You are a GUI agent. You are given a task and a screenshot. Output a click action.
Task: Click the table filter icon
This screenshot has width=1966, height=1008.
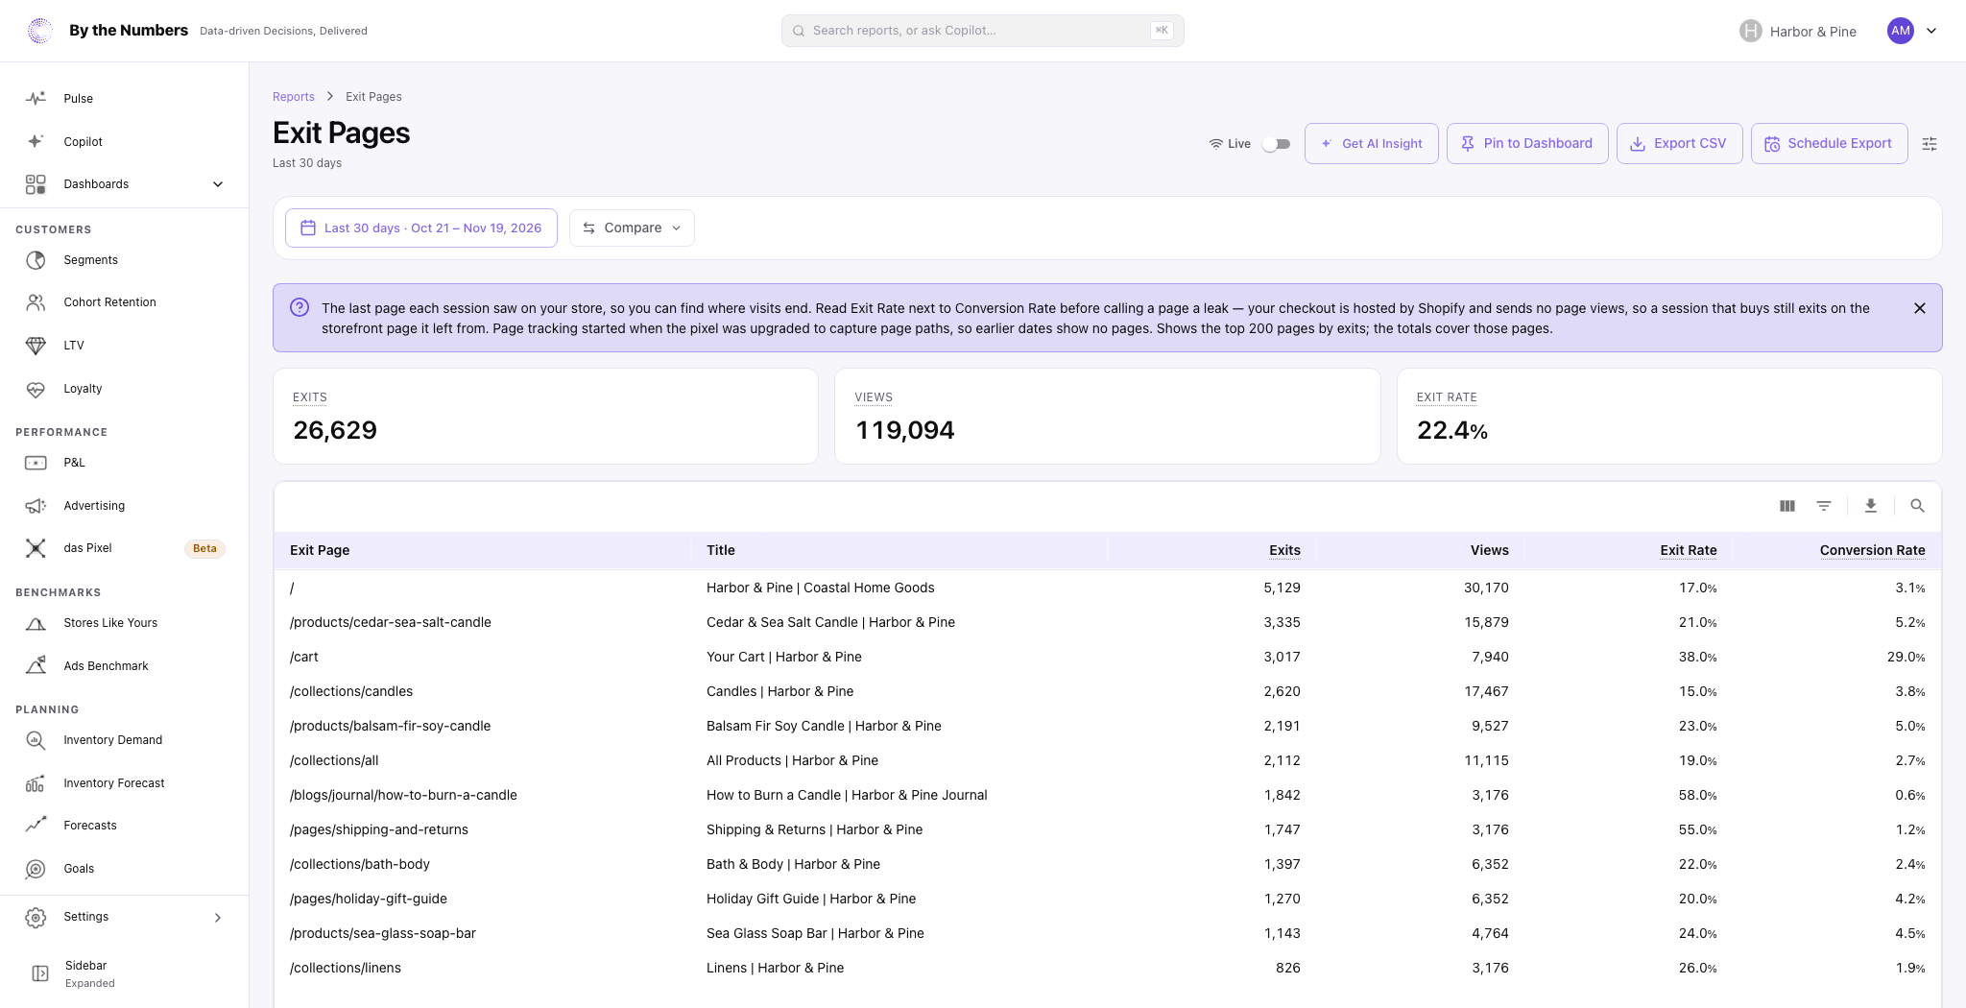click(1824, 506)
